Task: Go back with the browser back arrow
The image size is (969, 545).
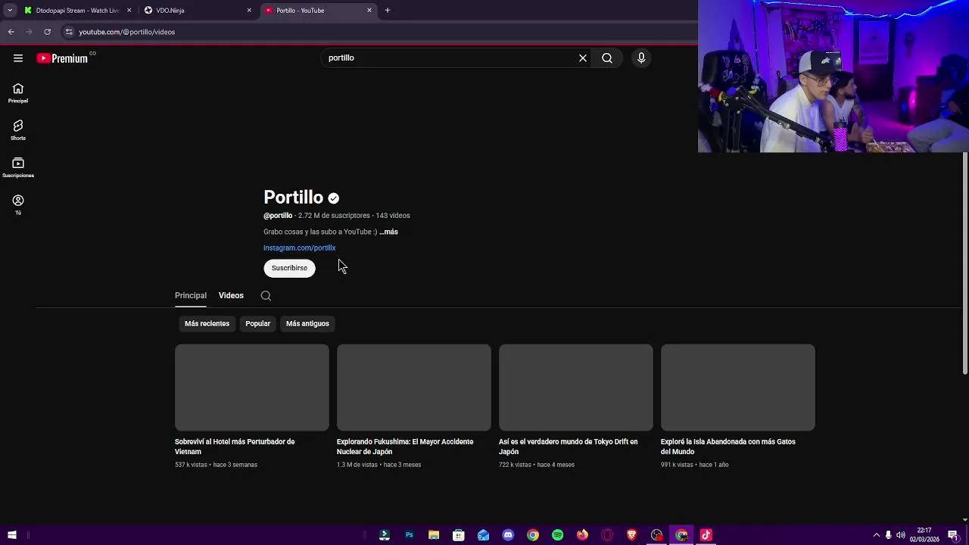Action: pyautogui.click(x=11, y=32)
